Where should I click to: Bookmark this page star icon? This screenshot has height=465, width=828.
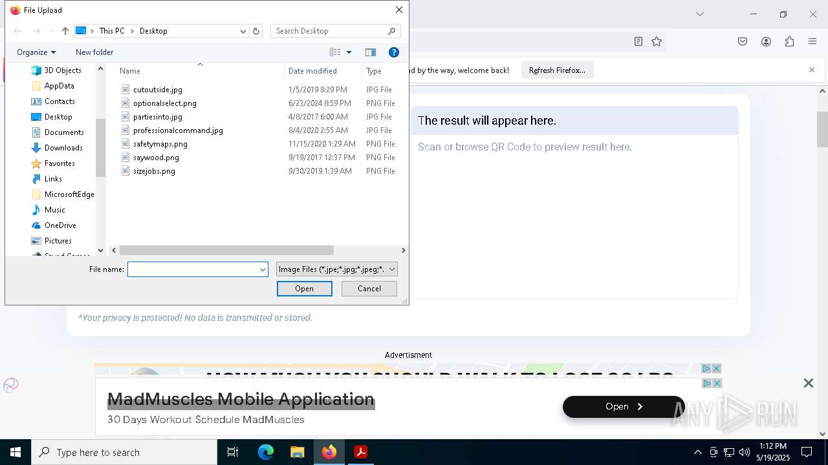pos(657,41)
